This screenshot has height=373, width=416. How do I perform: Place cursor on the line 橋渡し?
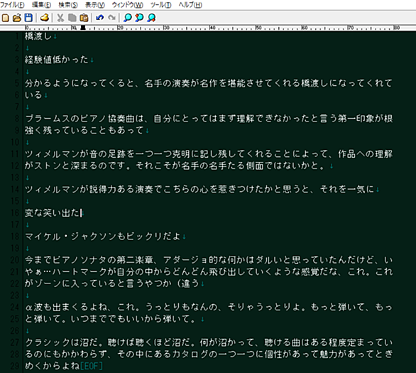38,36
